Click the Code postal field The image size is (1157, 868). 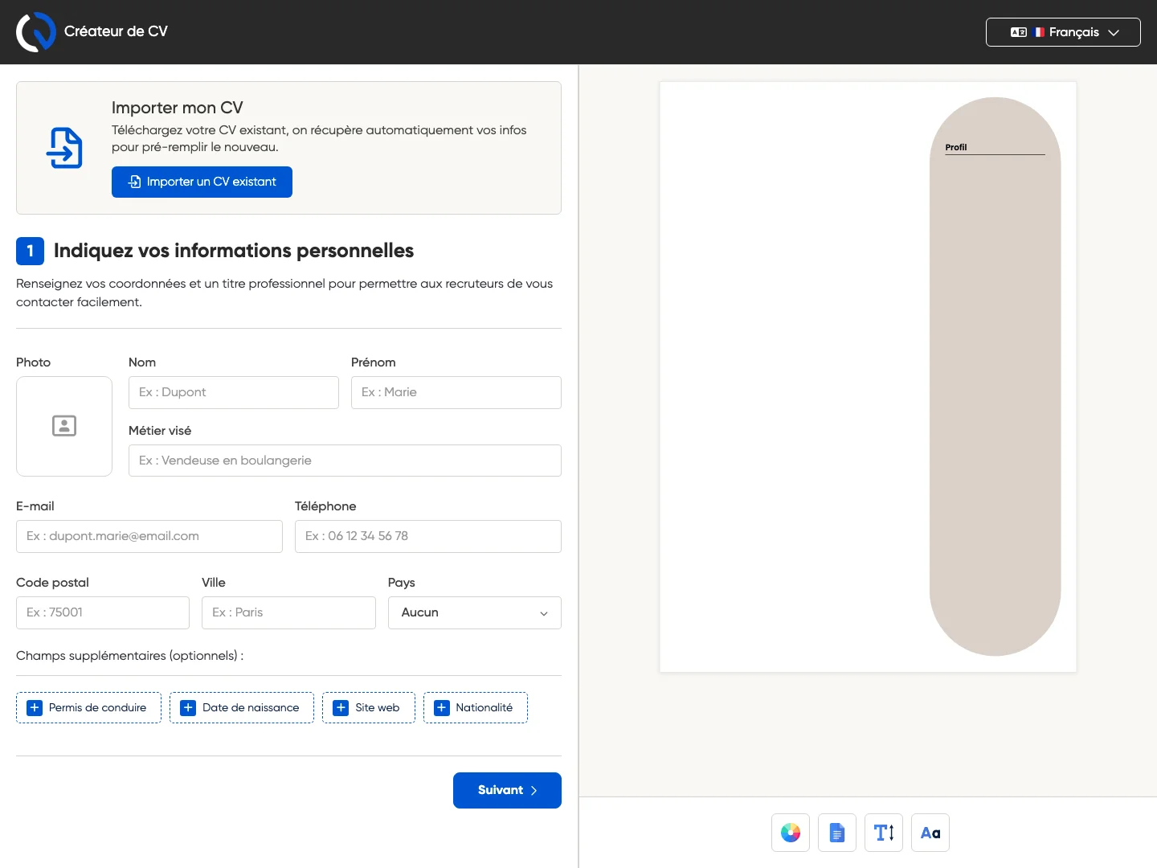(x=103, y=612)
